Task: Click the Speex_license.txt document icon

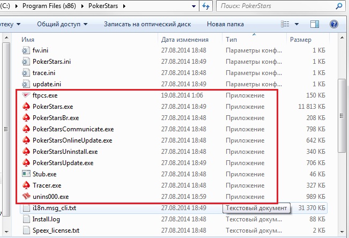Action: click(x=26, y=230)
